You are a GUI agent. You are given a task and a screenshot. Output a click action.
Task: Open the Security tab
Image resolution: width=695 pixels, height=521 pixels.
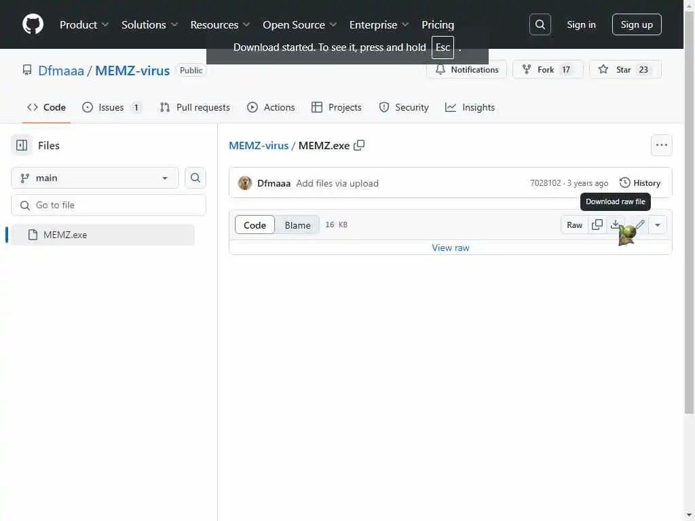(x=404, y=107)
